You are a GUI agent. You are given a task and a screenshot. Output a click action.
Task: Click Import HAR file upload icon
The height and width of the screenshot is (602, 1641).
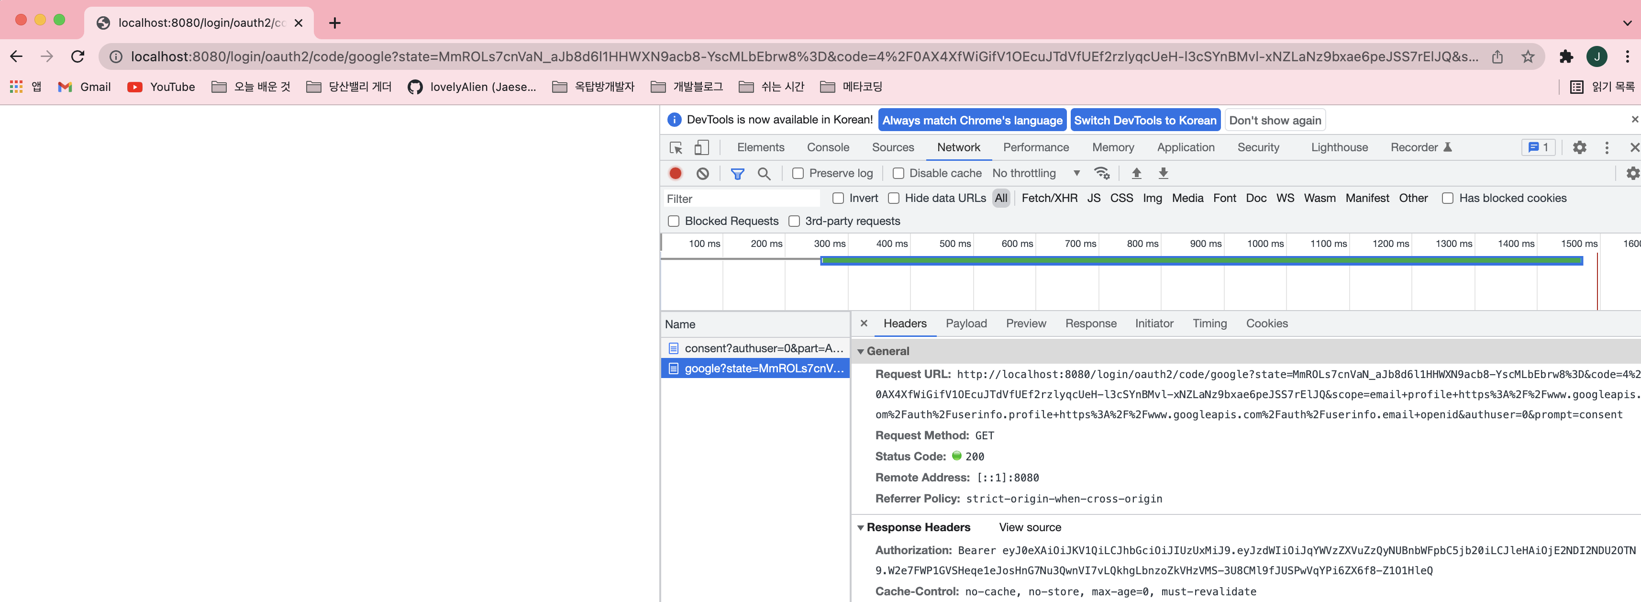click(x=1136, y=173)
